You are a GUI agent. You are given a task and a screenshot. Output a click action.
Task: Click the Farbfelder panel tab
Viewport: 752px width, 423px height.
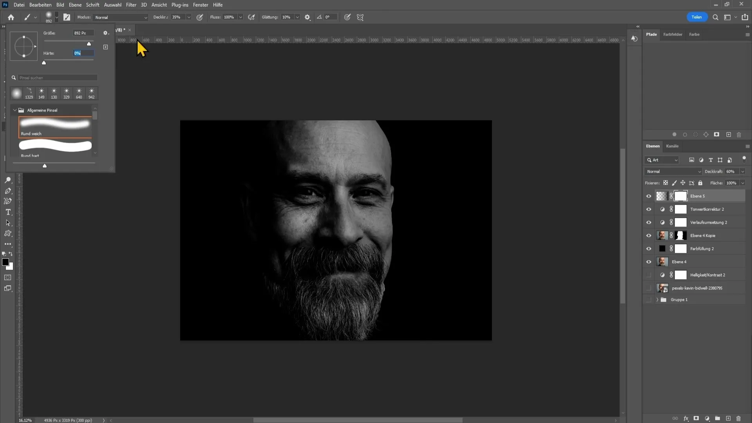pyautogui.click(x=673, y=34)
